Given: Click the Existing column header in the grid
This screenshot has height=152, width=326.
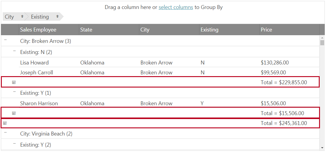Looking at the screenshot, I should pos(210,30).
